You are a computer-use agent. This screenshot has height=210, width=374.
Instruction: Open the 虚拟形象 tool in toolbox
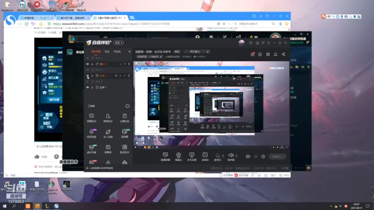(91, 149)
